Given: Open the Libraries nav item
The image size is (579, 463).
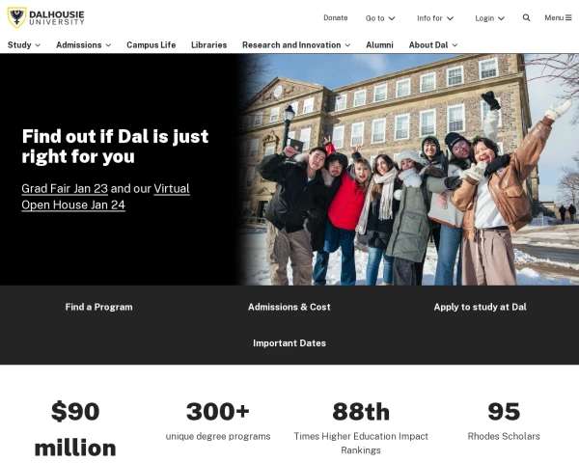Looking at the screenshot, I should [x=209, y=45].
